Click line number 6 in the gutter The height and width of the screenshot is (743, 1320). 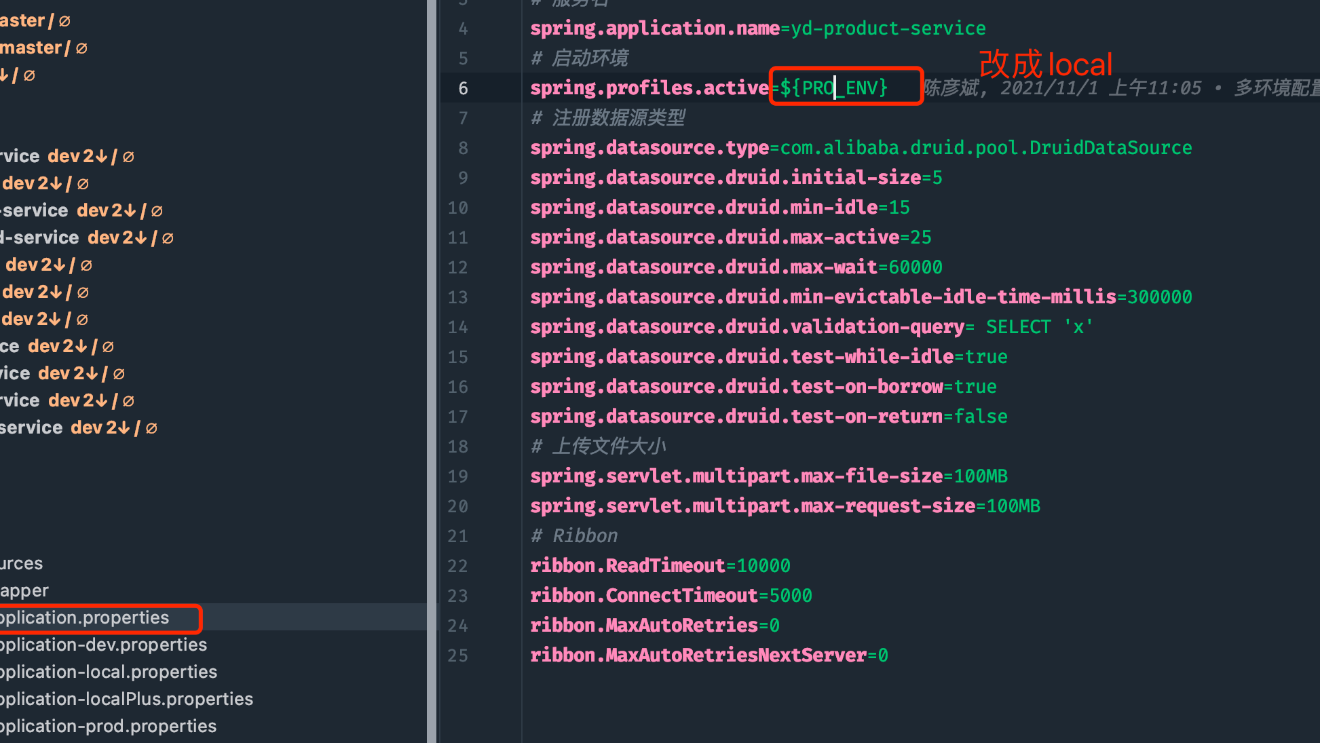463,88
